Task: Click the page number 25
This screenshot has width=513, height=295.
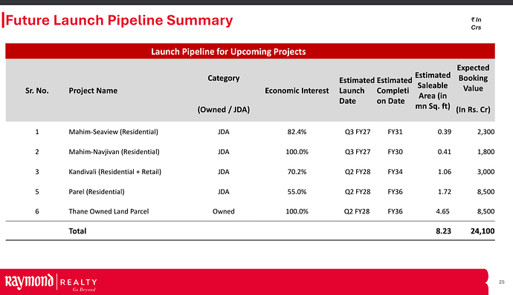Action: pos(502,282)
